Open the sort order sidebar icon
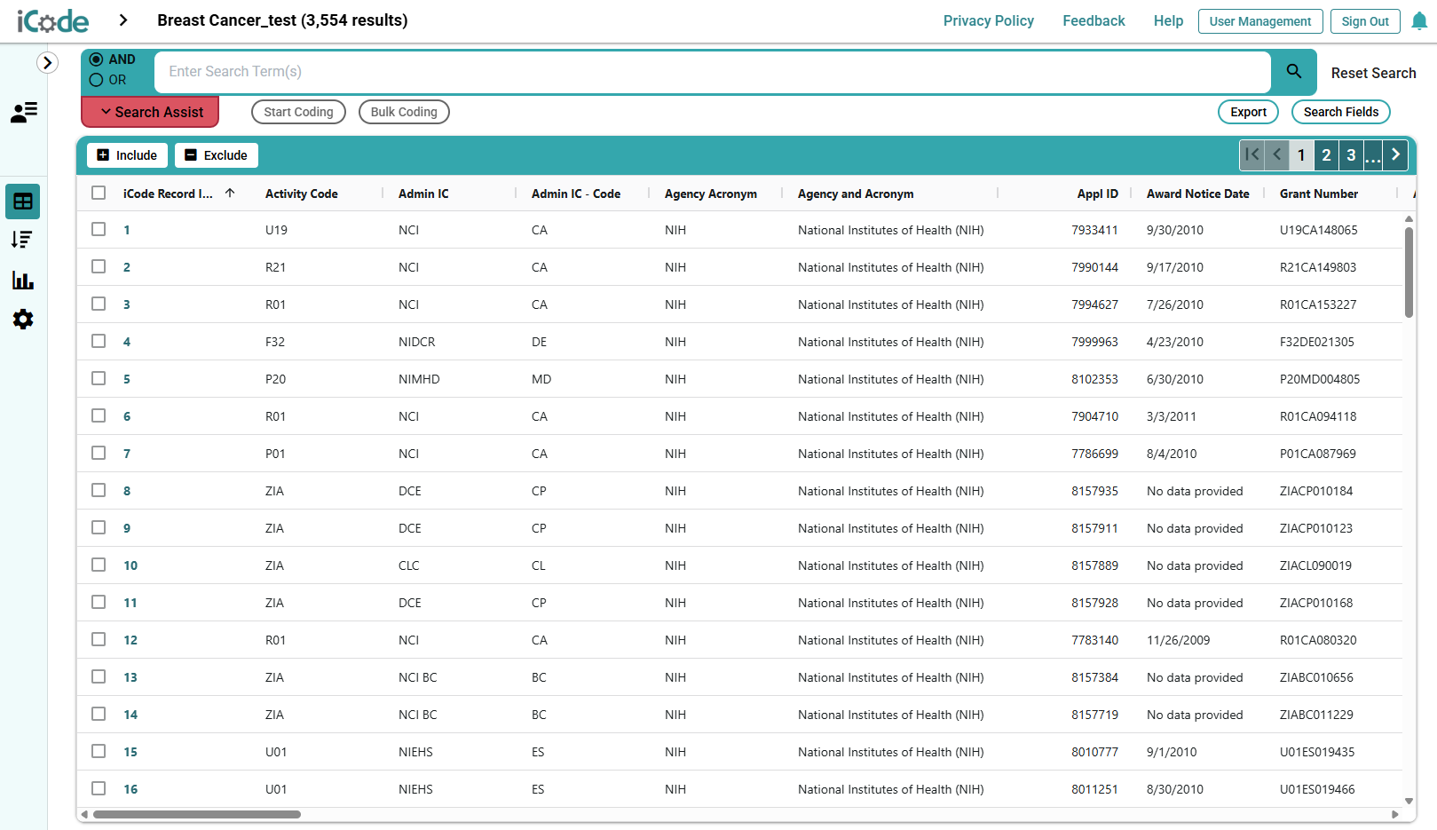Viewport: 1437px width, 830px height. point(22,240)
